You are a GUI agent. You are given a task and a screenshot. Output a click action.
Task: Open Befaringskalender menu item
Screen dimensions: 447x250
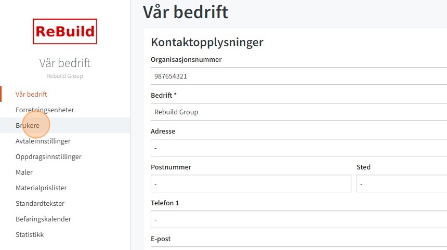[43, 219]
